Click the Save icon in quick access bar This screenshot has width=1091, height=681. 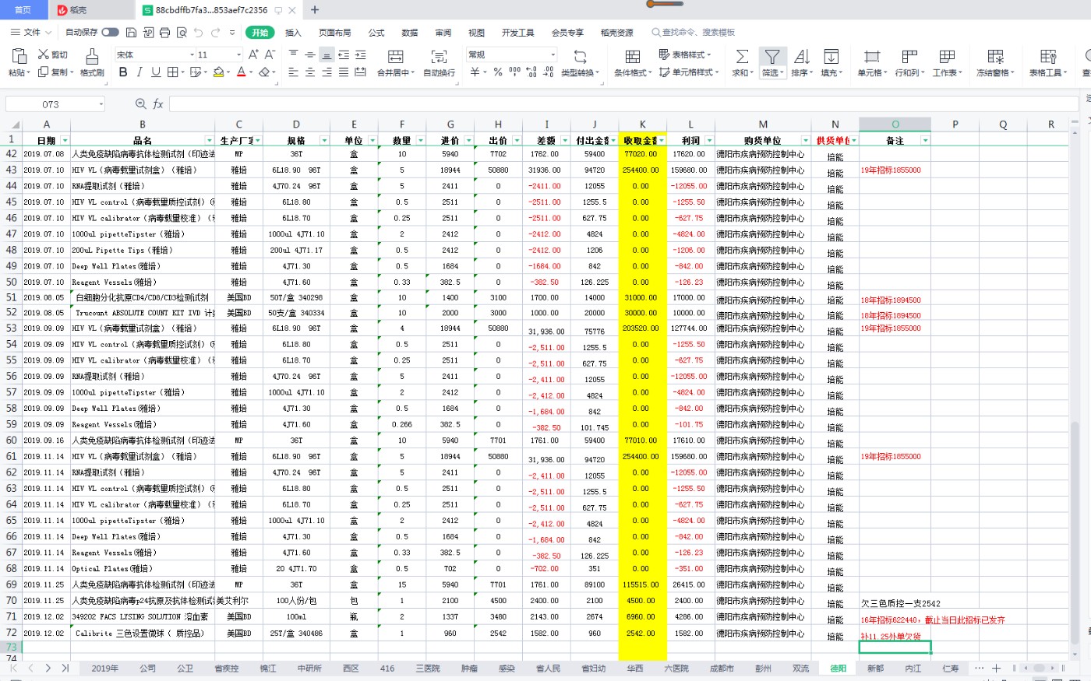click(x=131, y=33)
